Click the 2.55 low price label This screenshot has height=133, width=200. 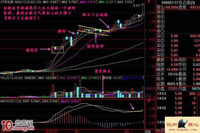click(x=10, y=74)
